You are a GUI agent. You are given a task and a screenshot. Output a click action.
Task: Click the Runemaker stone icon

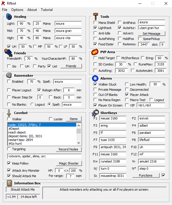(9, 76)
